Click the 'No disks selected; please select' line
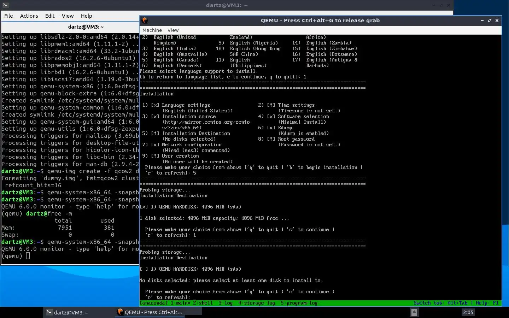The height and width of the screenshot is (318, 509). tap(231, 280)
